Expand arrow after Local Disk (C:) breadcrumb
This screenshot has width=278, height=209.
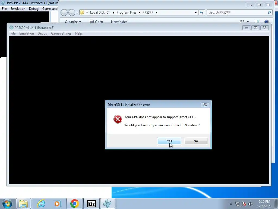coord(114,13)
